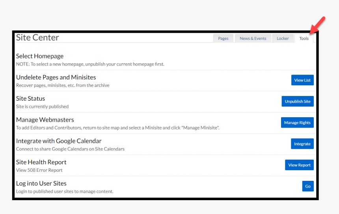
Task: Click the Unpublish Site button
Action: (x=298, y=101)
